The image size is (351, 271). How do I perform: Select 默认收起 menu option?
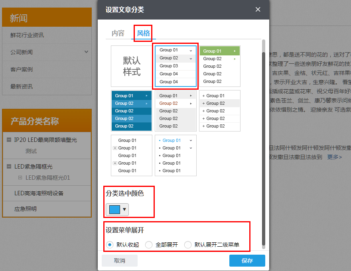click(110, 245)
